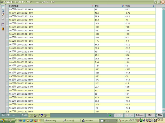Launch the media player quick launch icon
Image resolution: width=165 pixels, height=123 pixels.
(20, 121)
